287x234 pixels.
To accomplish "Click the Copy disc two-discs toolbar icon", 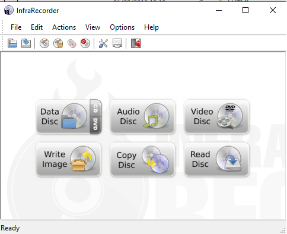I will tap(72, 43).
